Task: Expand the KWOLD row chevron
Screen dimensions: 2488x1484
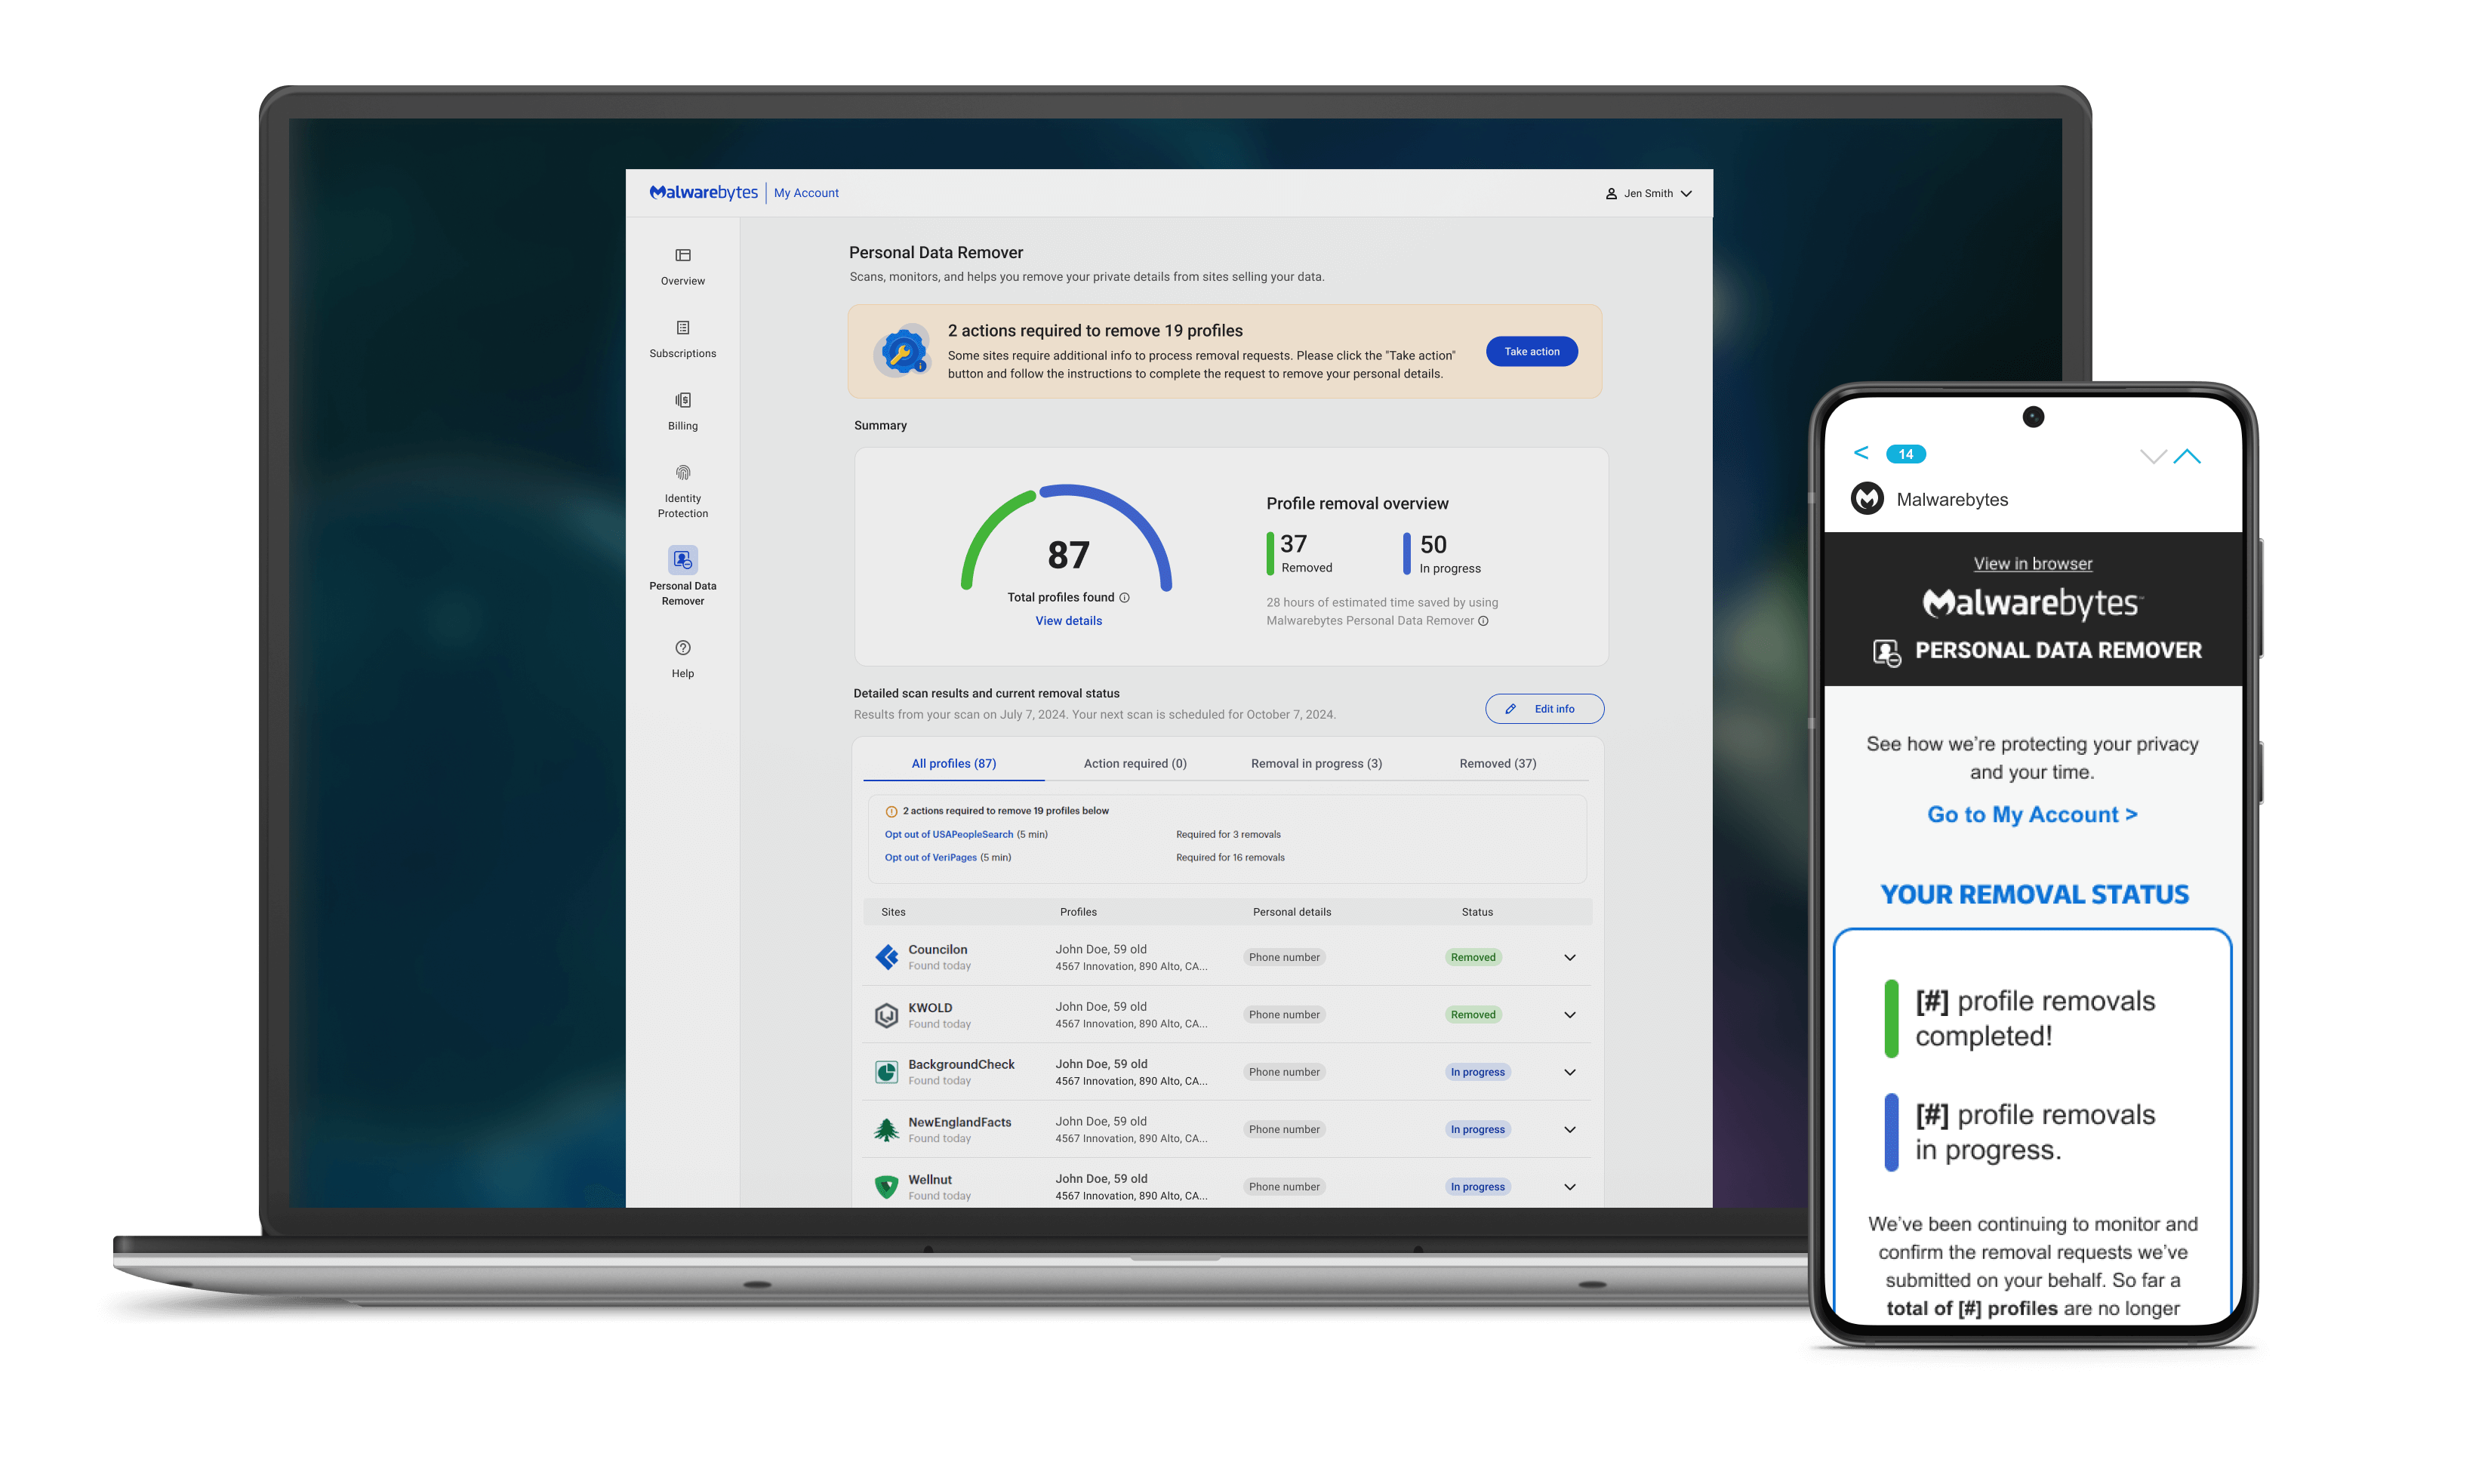Action: (1569, 1015)
